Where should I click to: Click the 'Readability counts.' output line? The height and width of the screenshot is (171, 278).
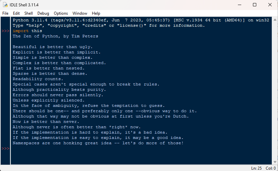pos(38,79)
